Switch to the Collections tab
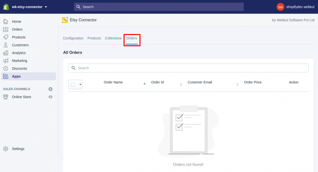The width and height of the screenshot is (318, 172). (113, 38)
